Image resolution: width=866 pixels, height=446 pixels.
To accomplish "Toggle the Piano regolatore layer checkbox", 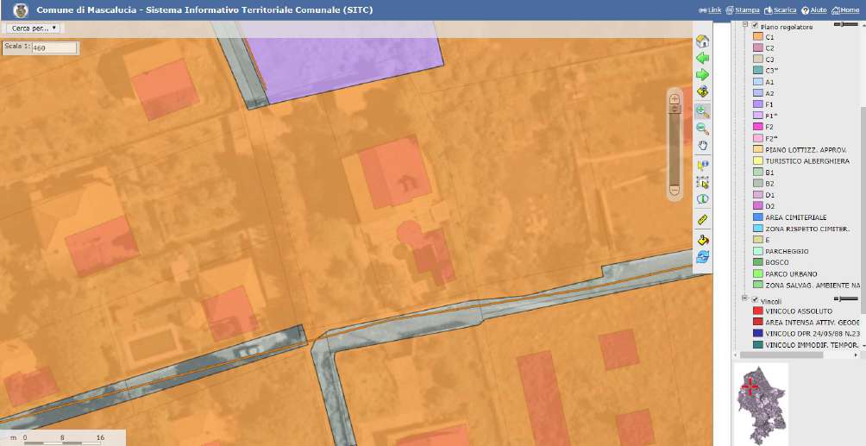I will tap(755, 26).
